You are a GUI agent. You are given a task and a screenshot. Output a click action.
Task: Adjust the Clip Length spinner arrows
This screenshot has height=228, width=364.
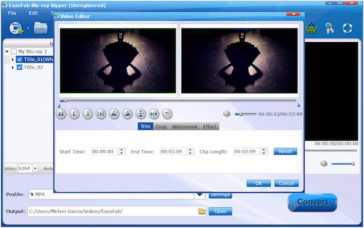tap(264, 152)
